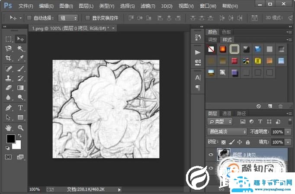This screenshot has width=295, height=194.
Task: Select the Brush tool
Action: [x=20, y=69]
